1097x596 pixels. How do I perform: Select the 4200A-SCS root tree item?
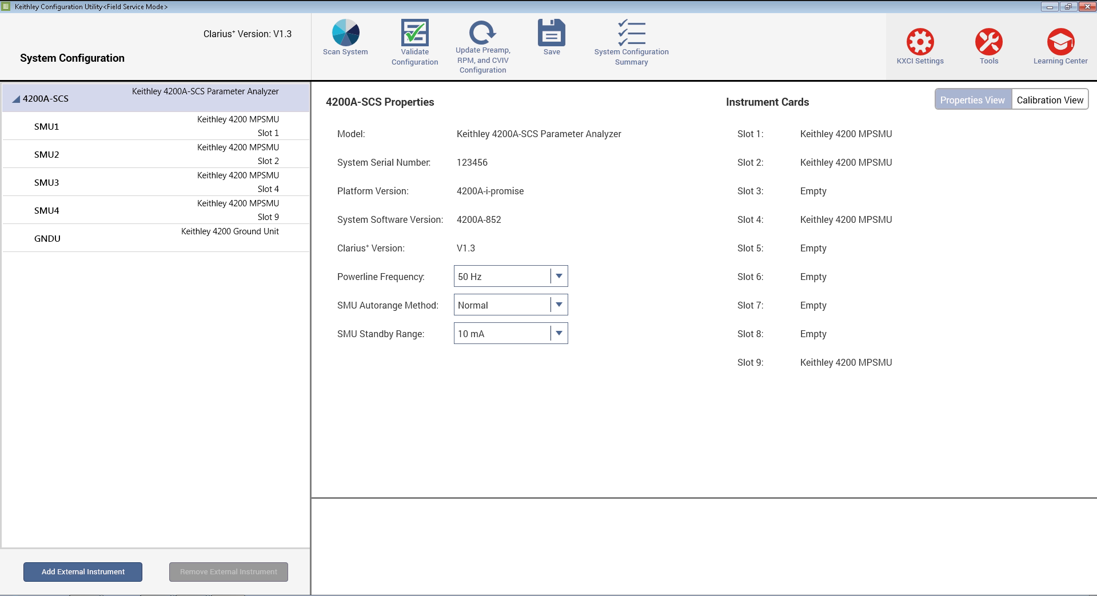[x=156, y=98]
